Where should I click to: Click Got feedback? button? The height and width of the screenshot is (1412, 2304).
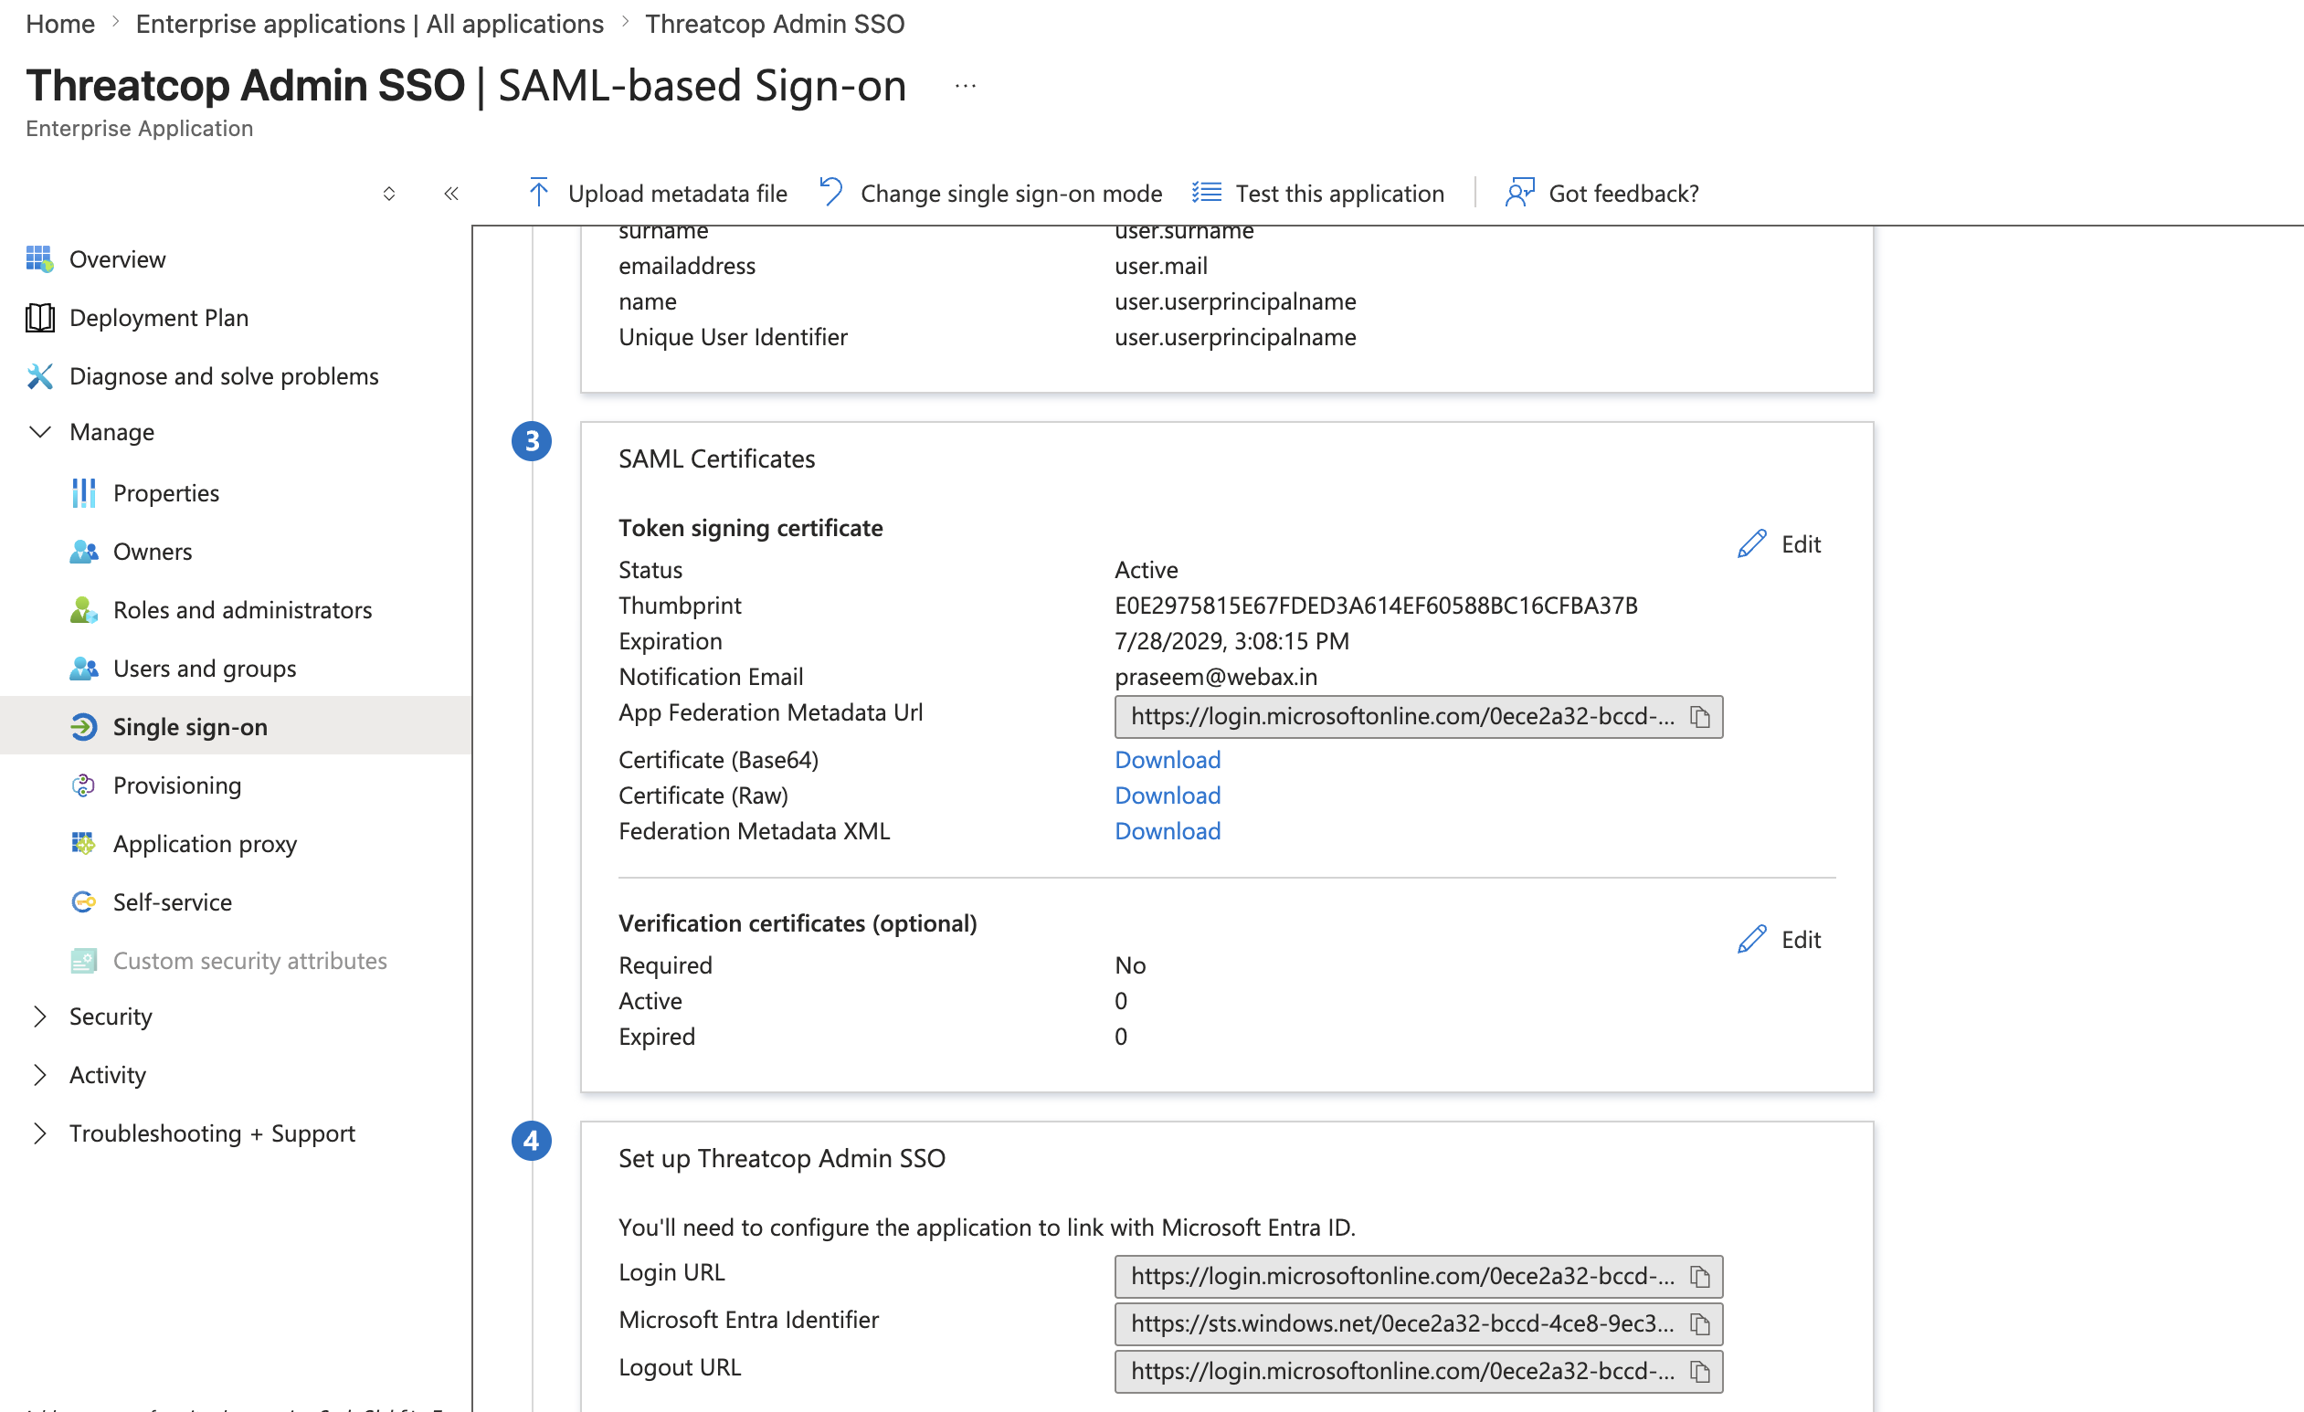[1602, 193]
